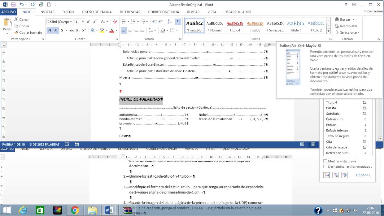Open the Style Inspector icon in Estilos pane

coord(335,175)
